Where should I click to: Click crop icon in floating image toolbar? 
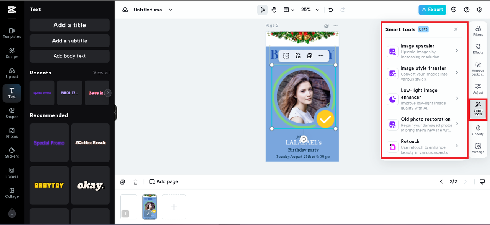click(286, 56)
